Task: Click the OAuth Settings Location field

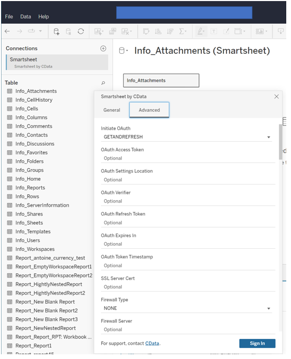Action: [188, 180]
